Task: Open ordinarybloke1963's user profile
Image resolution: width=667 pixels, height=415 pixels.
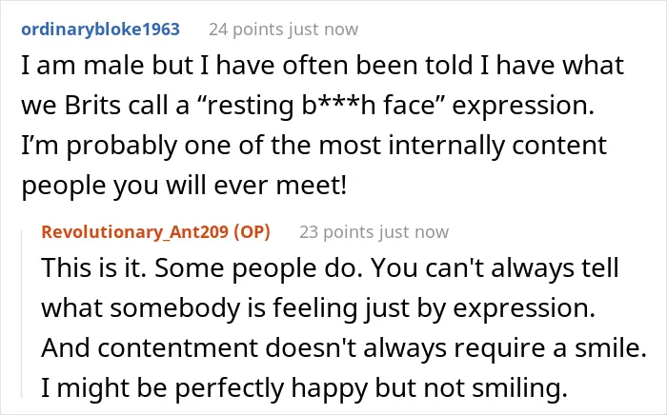Action: pyautogui.click(x=100, y=29)
